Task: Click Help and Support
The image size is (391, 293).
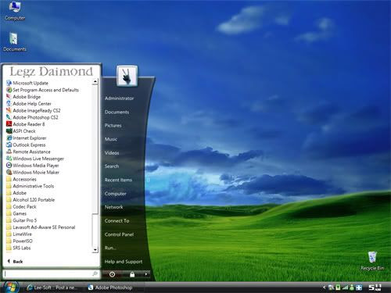Action: [124, 262]
